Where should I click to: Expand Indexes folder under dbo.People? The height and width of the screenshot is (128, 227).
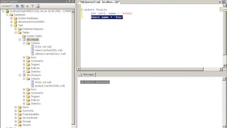(x=24, y=68)
